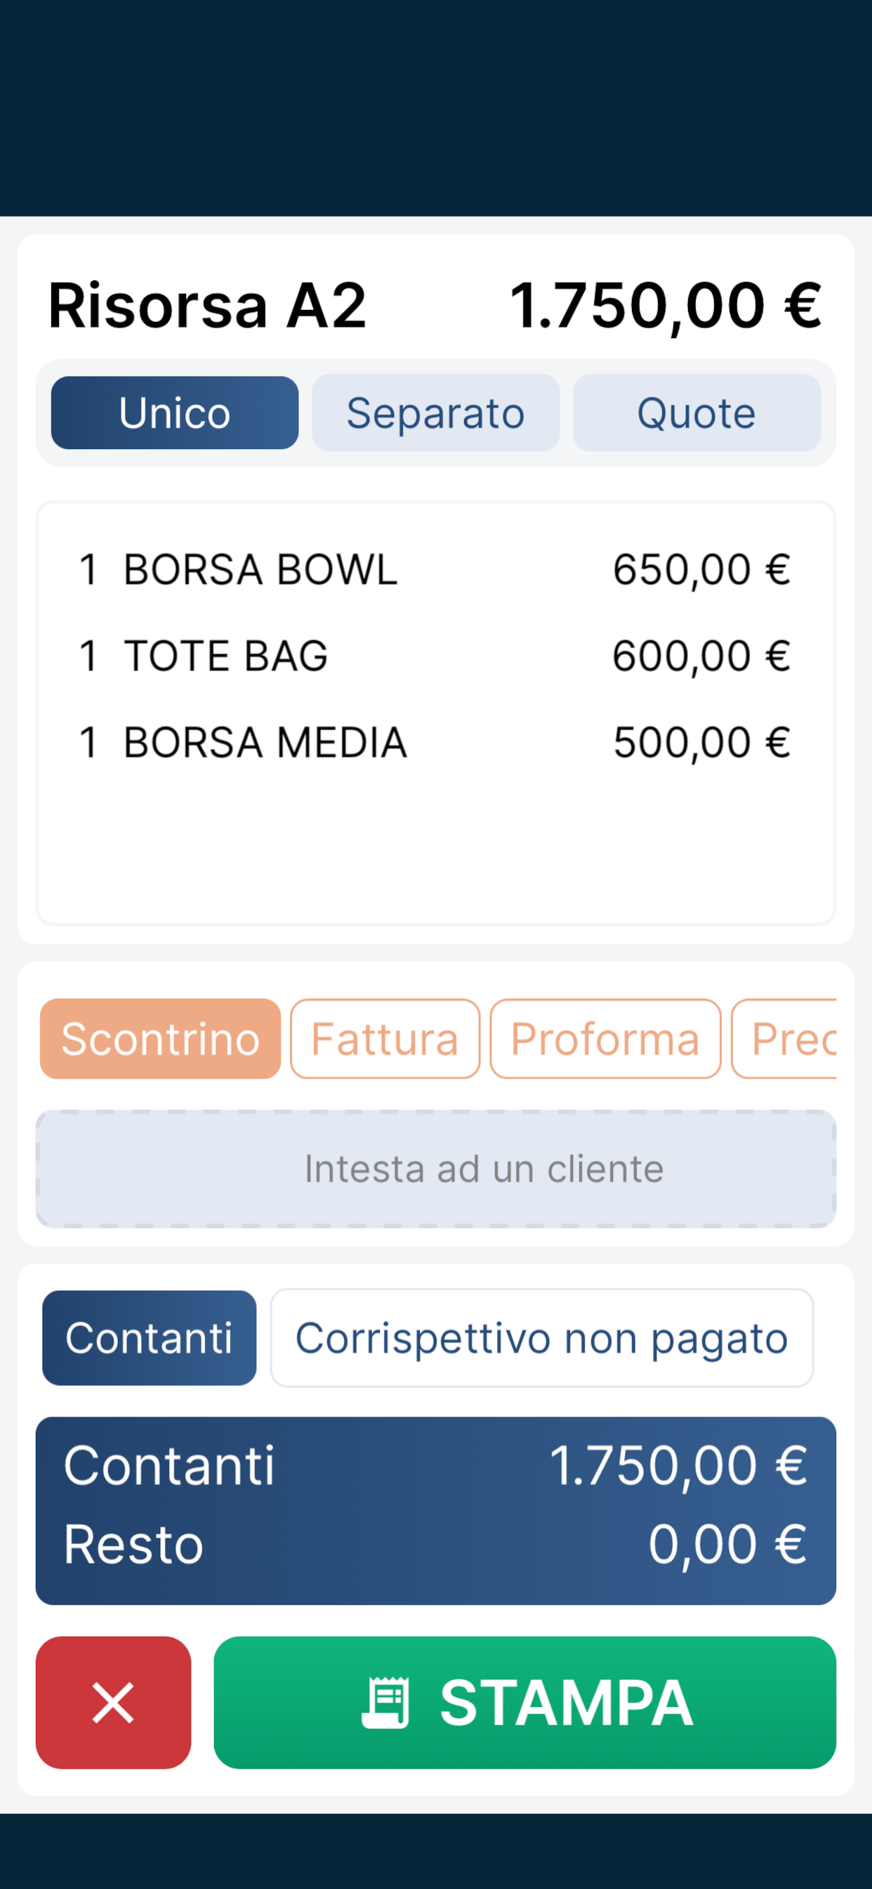Switch to Quote split mode

[x=696, y=413]
